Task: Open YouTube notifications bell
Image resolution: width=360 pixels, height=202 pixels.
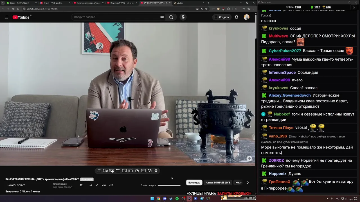Action: [237, 17]
